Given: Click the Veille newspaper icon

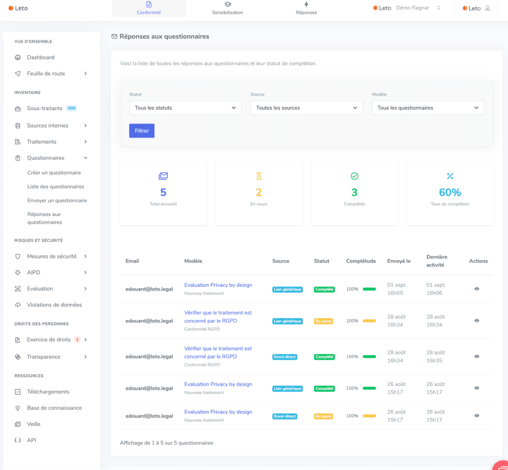Looking at the screenshot, I should tap(18, 424).
